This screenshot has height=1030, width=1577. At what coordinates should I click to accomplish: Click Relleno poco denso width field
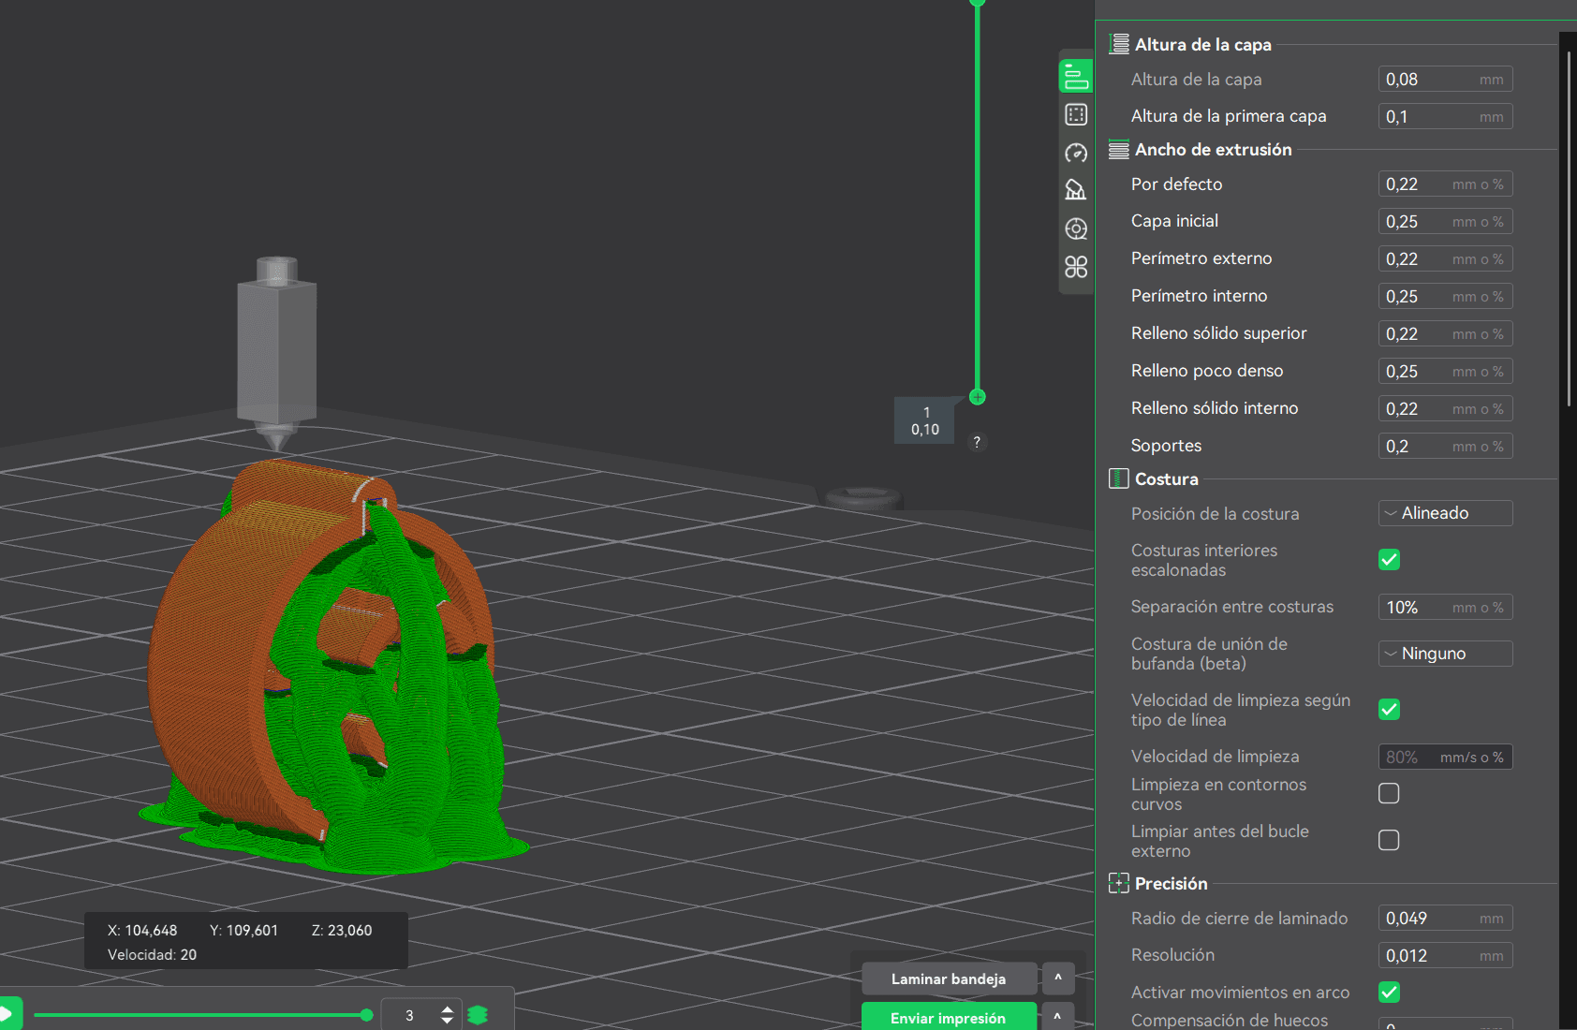[x=1445, y=372]
